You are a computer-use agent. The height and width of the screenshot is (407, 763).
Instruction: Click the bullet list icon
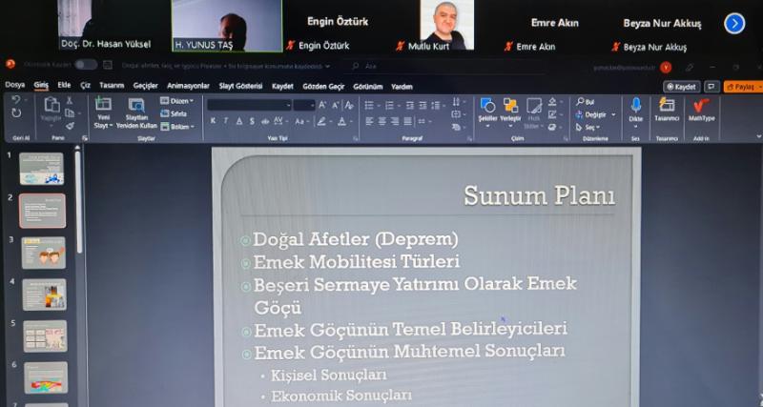pyautogui.click(x=369, y=105)
